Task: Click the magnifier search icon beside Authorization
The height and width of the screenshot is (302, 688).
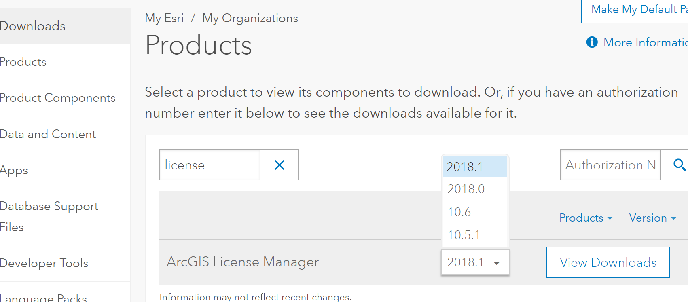Action: [679, 165]
